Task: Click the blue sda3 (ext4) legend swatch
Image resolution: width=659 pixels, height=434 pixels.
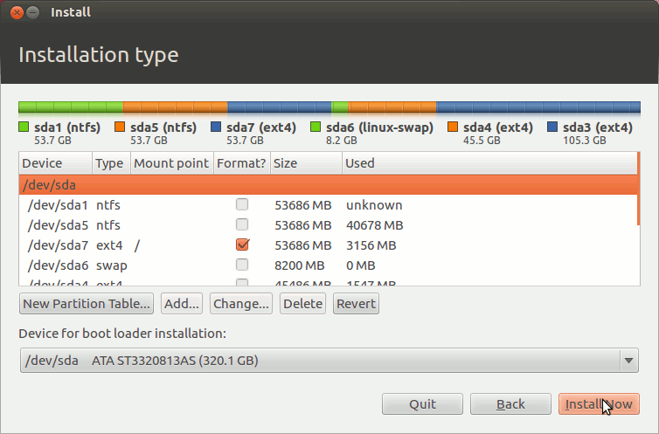Action: pyautogui.click(x=553, y=127)
